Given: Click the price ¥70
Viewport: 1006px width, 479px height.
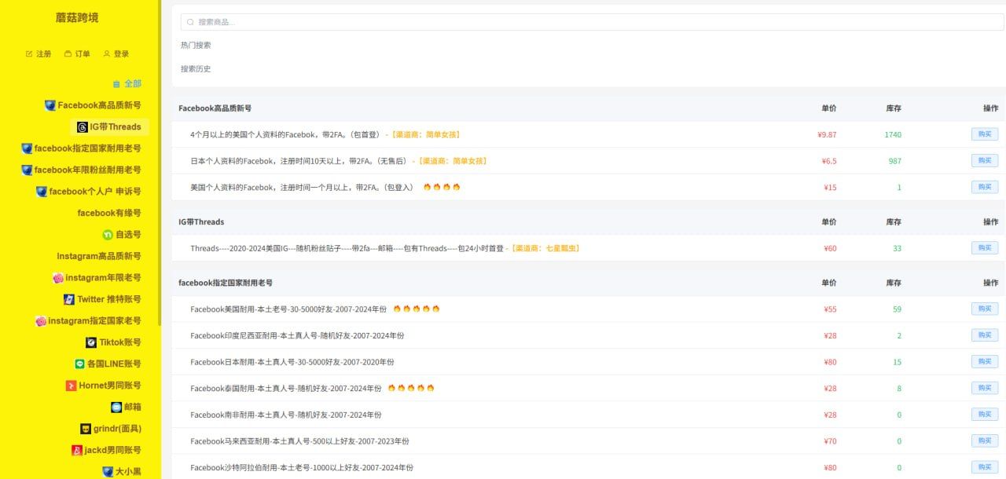Looking at the screenshot, I should pos(830,441).
